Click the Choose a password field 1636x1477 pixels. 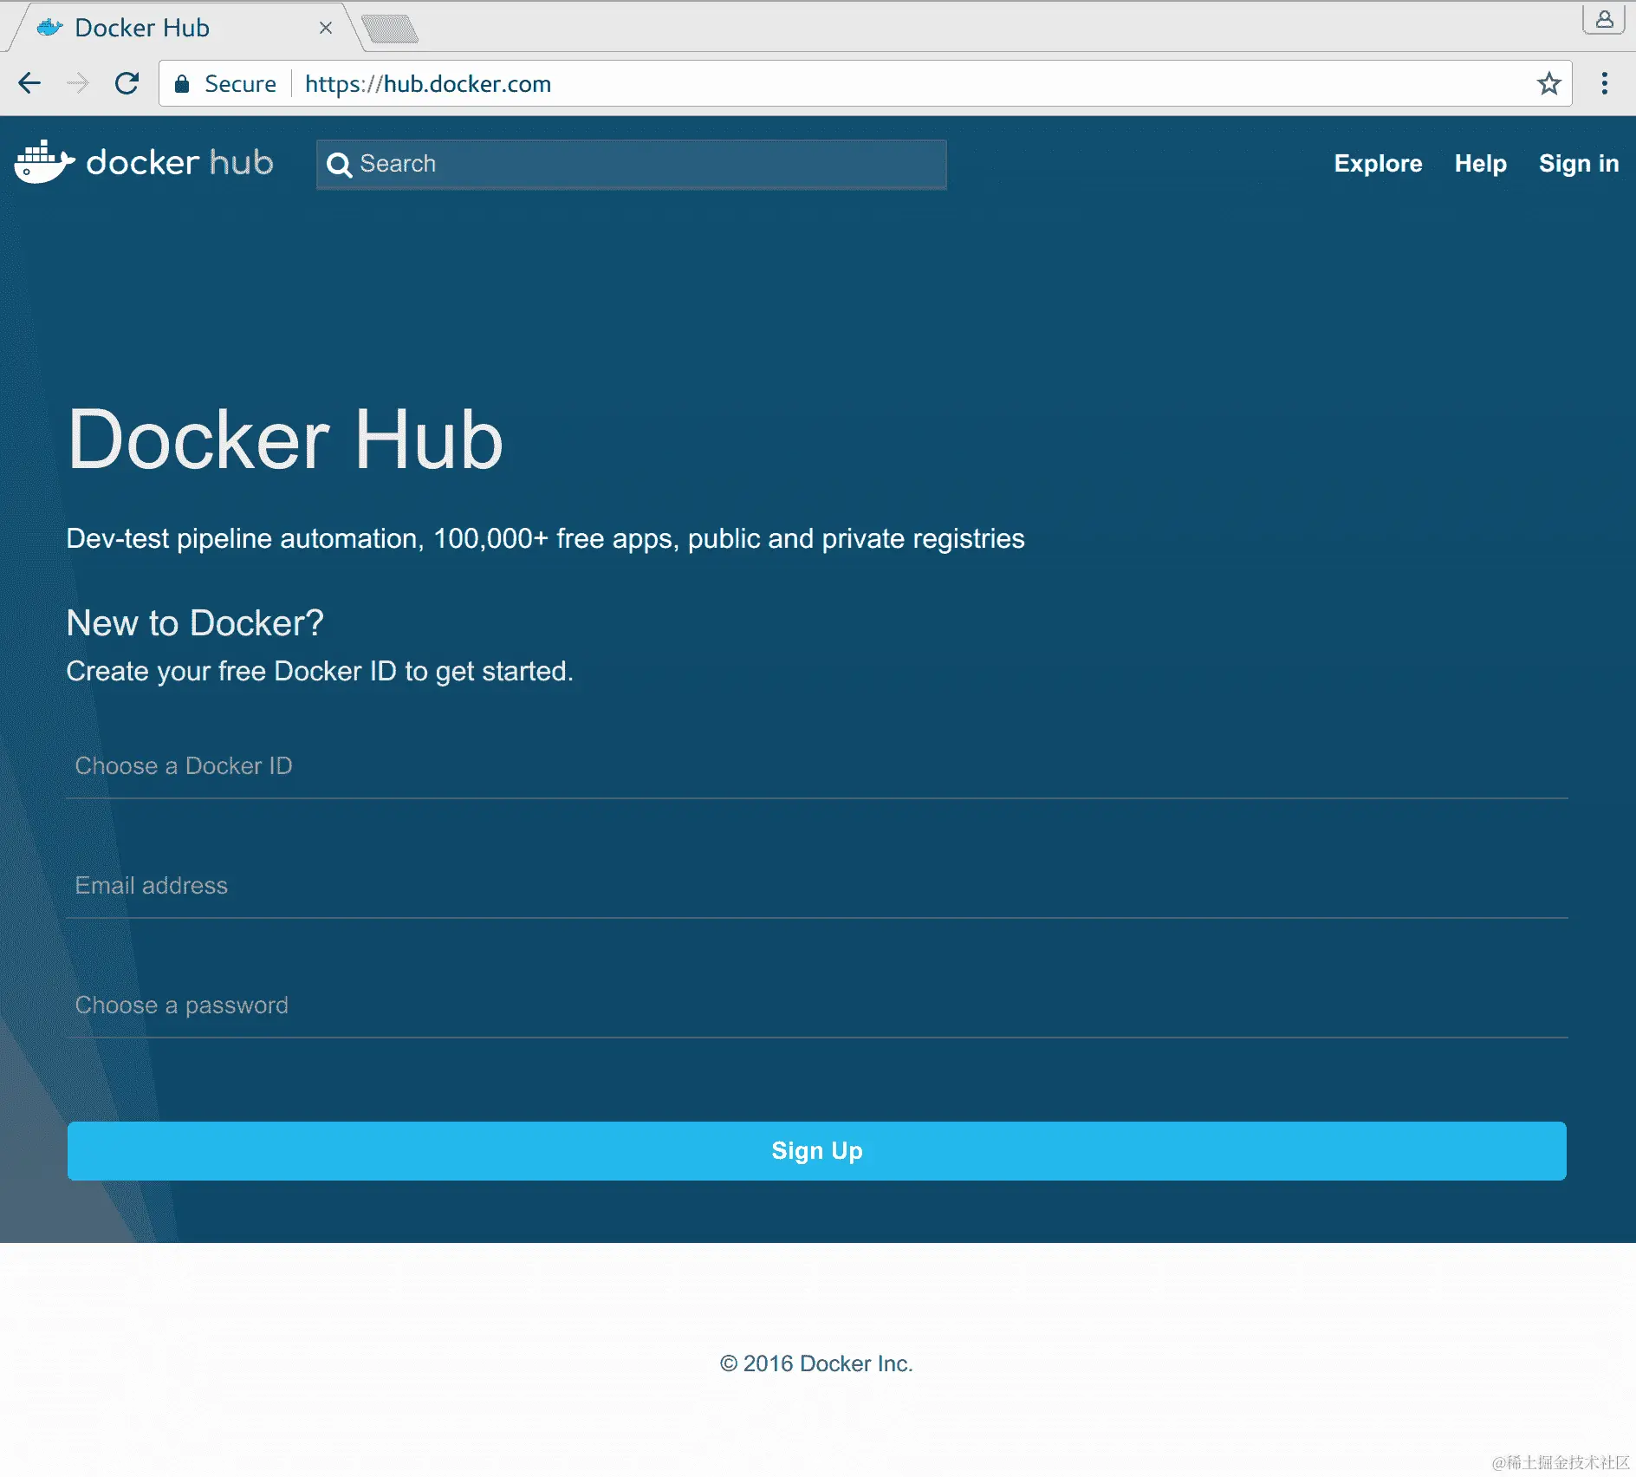[x=817, y=1005]
